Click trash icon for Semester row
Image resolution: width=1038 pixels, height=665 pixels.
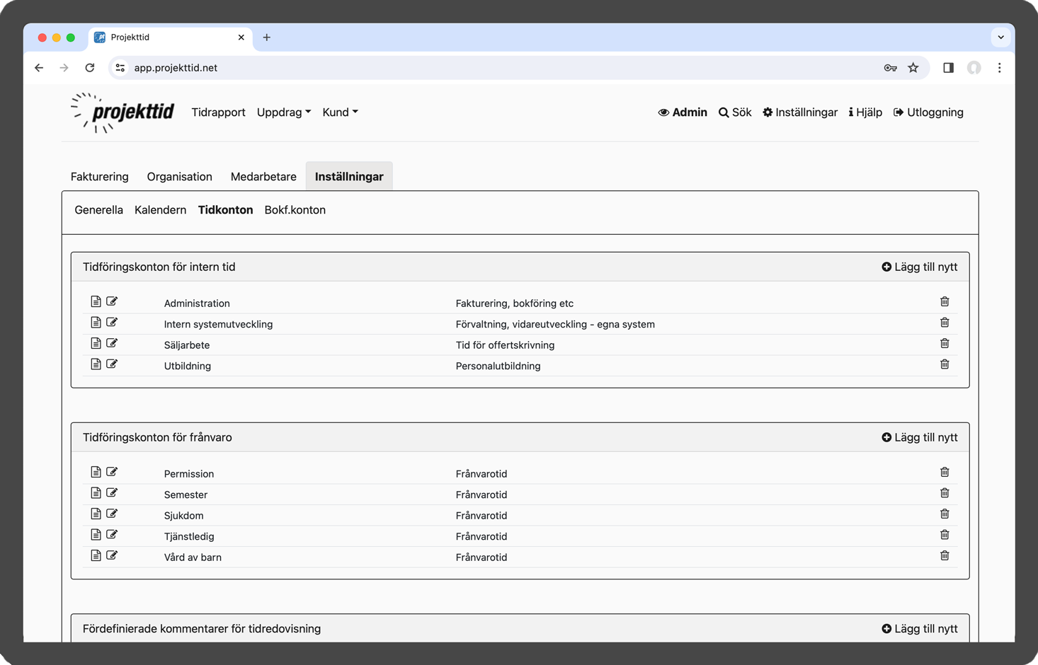coord(944,493)
